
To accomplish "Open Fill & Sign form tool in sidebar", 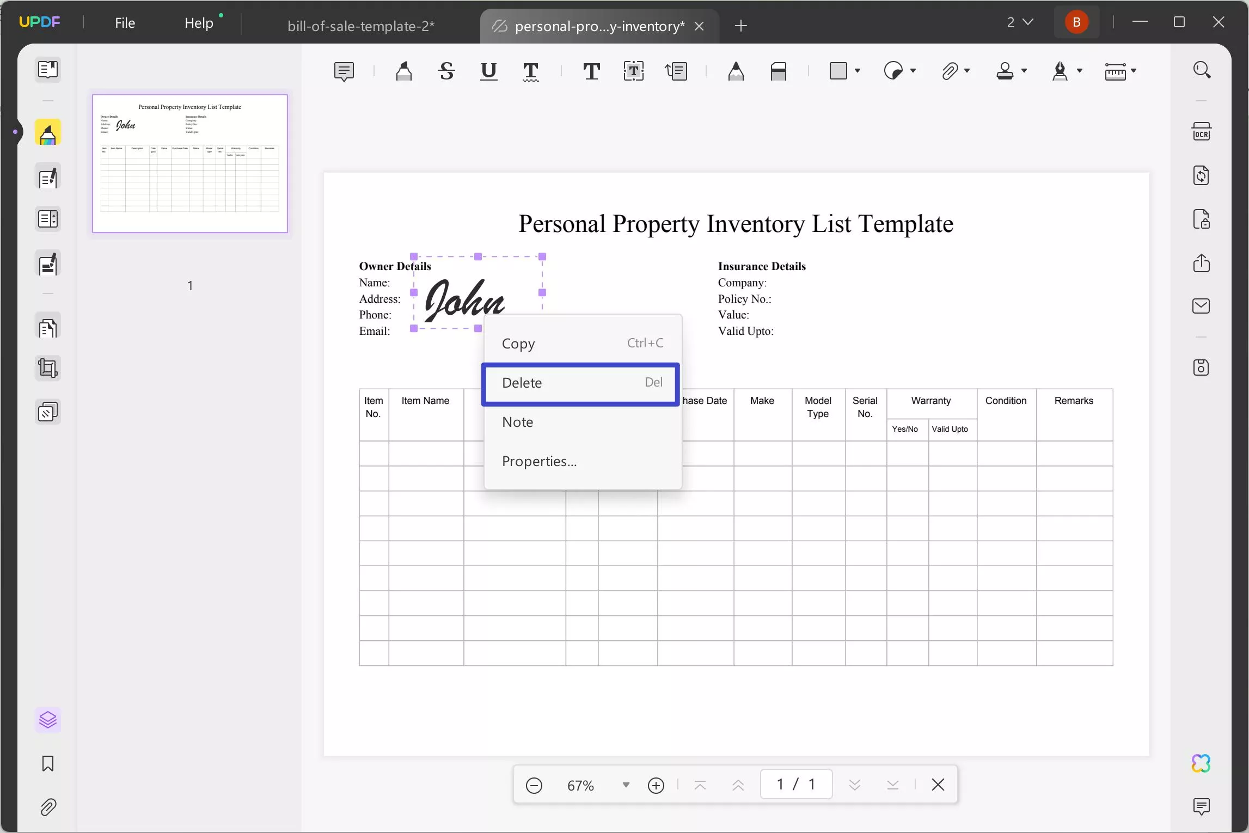I will coord(48,264).
